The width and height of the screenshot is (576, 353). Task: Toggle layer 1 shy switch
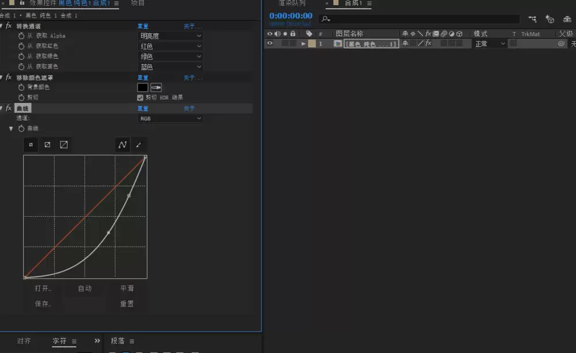[x=405, y=43]
